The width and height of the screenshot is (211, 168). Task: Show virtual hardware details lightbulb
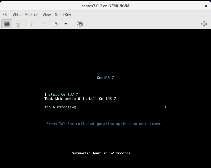(18, 24)
